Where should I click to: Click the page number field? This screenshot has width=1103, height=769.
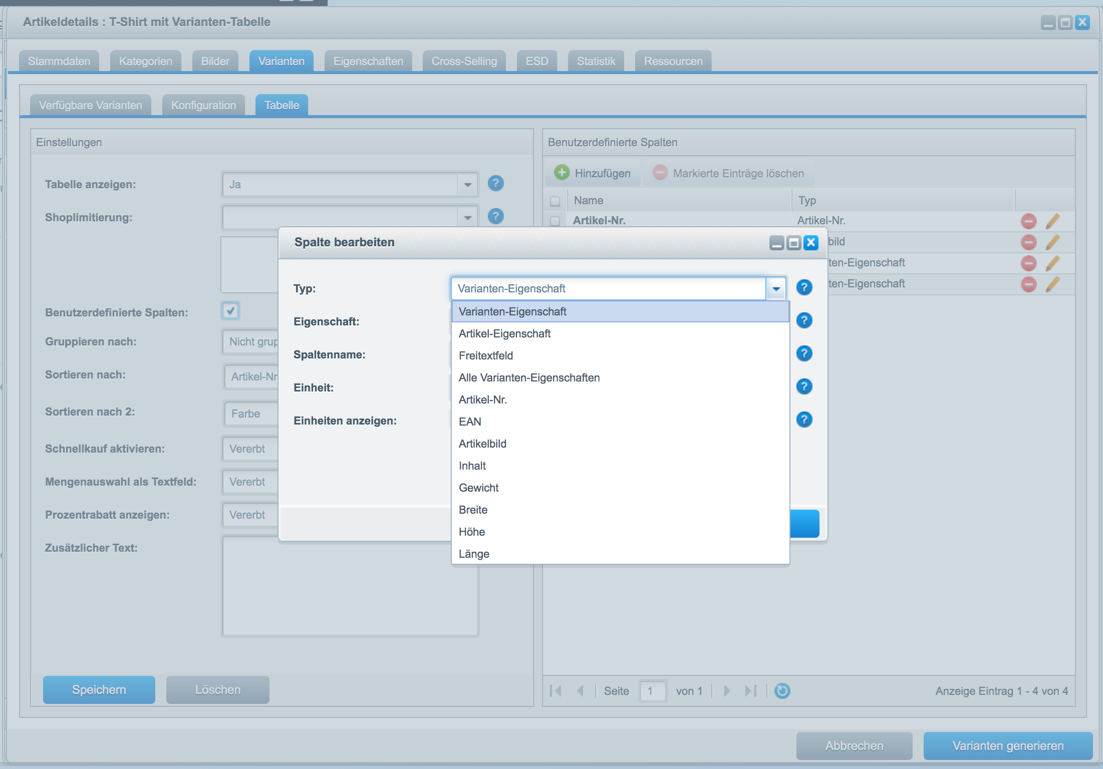(x=653, y=691)
